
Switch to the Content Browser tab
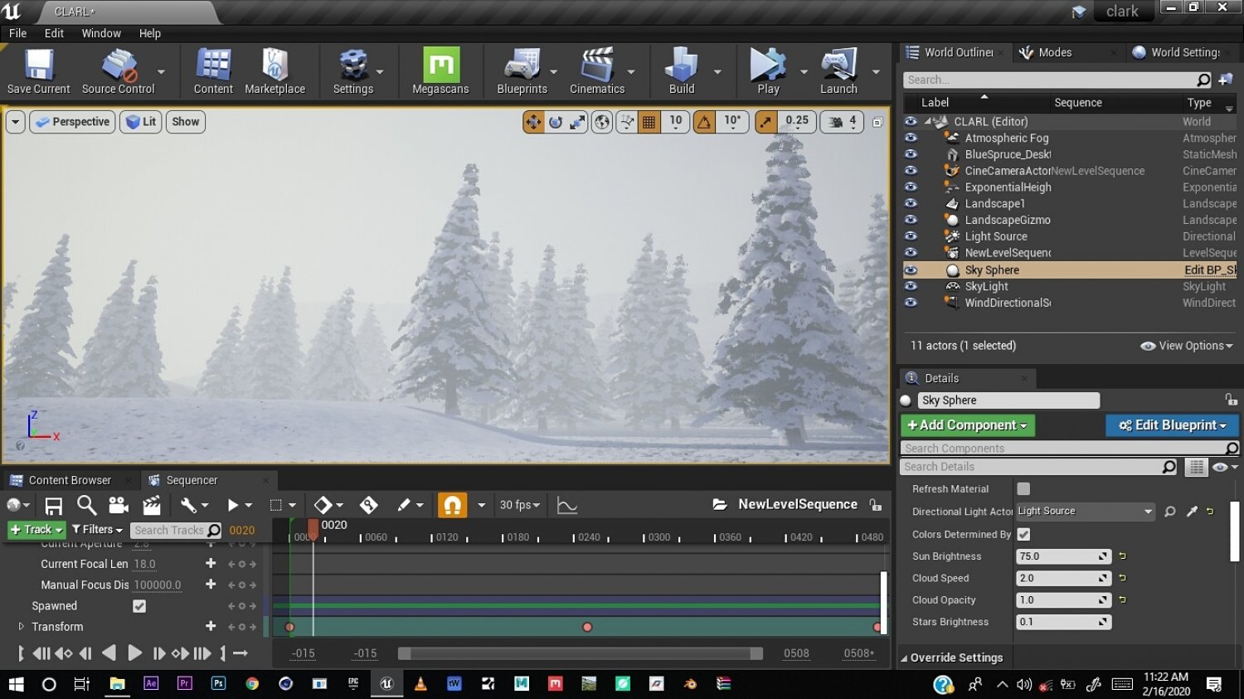coord(70,479)
